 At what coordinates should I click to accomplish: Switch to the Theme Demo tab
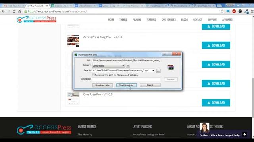181,6
